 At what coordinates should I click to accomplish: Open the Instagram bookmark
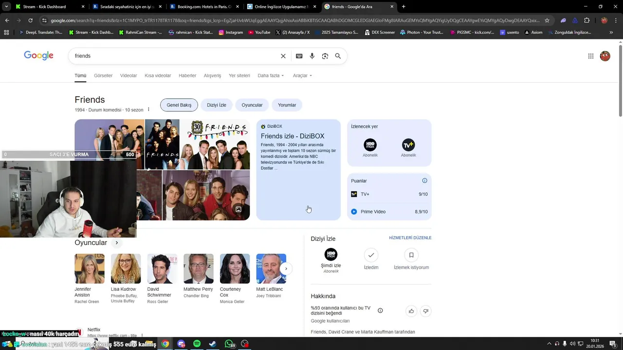tap(231, 33)
